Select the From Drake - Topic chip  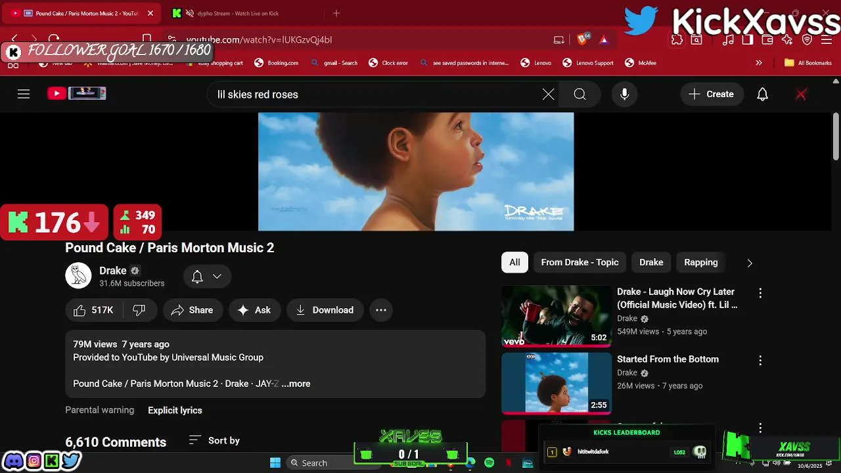click(x=580, y=262)
